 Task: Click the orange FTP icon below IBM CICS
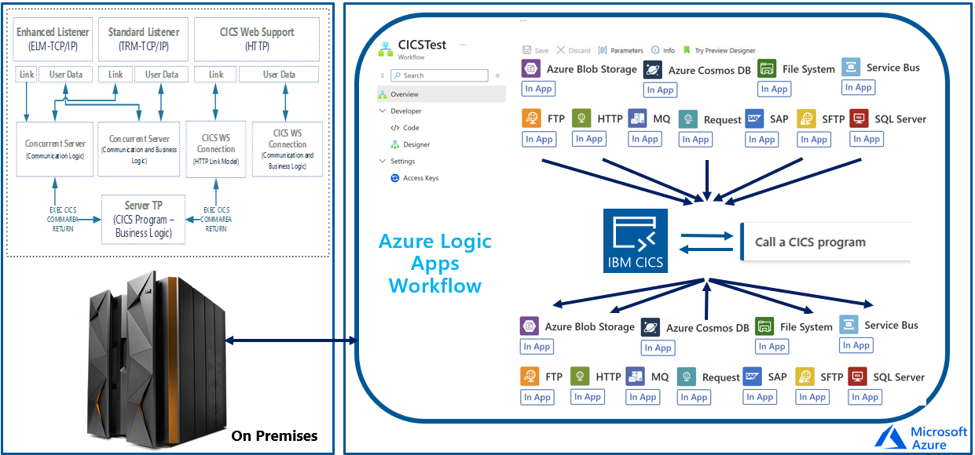coord(530,377)
